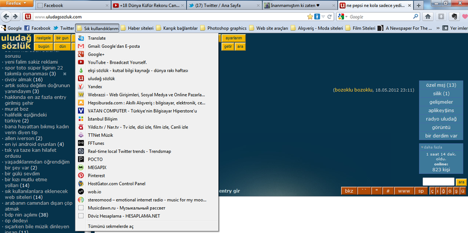468x233 pixels.
Task: Bookmark this page with star icon
Action: pyautogui.click(x=310, y=17)
